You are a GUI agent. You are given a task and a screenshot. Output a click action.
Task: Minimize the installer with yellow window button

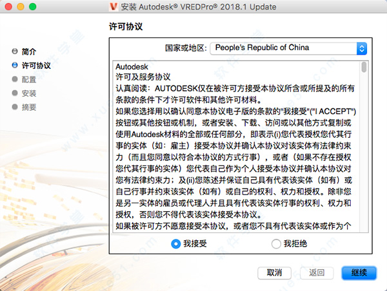point(21,6)
